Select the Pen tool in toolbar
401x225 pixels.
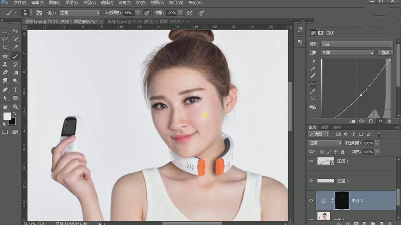point(5,90)
